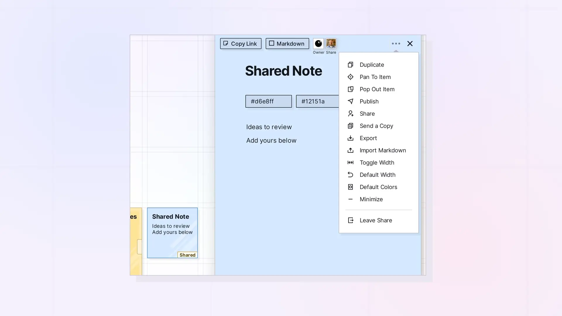This screenshot has height=316, width=562.
Task: Click the Toggle Width arrows icon
Action: coord(350,163)
